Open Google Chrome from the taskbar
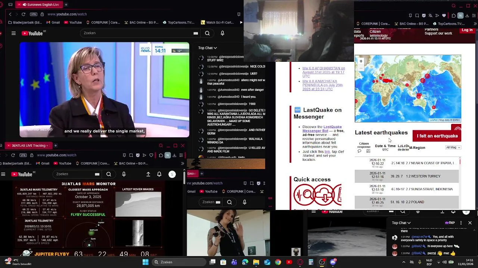Screen dimensions: 478x268 pyautogui.click(x=278, y=262)
